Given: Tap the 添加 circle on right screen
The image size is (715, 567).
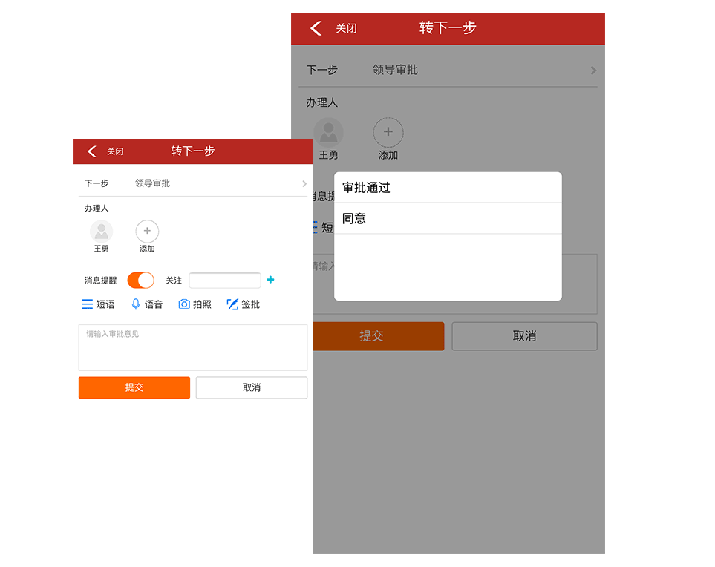Looking at the screenshot, I should click(388, 131).
